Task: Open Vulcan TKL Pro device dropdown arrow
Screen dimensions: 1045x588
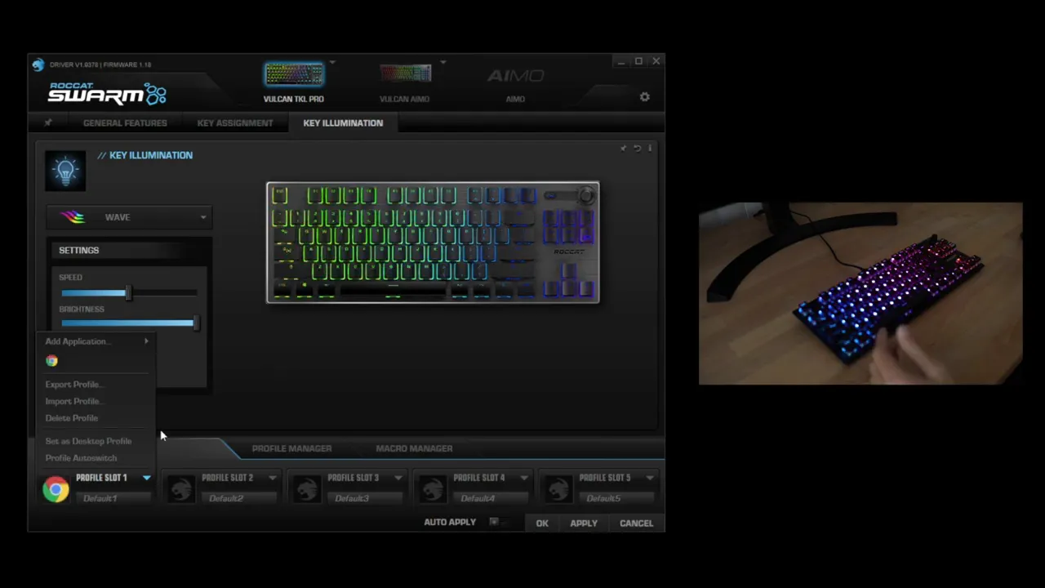Action: (332, 62)
